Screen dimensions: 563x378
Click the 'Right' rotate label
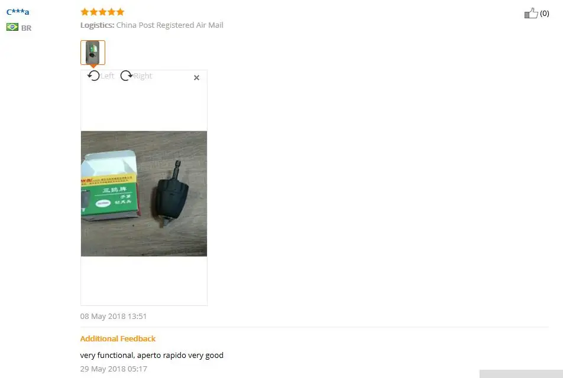[x=143, y=76]
